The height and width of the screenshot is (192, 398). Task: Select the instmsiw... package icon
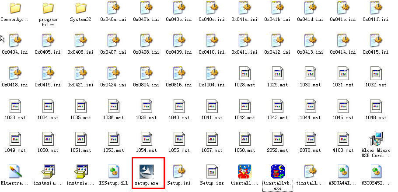(x=81, y=171)
